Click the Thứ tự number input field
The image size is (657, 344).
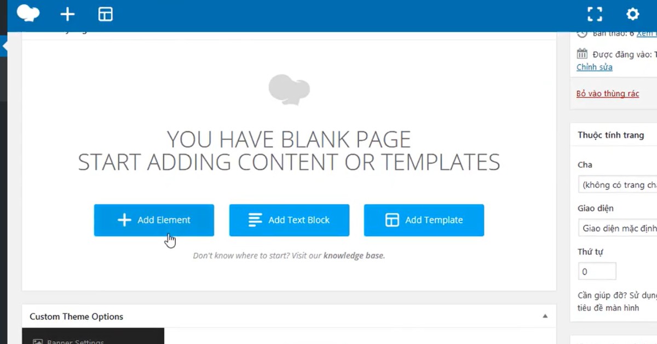[x=597, y=271]
